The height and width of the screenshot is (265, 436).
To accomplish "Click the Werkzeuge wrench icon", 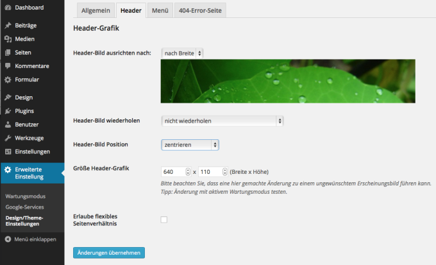I will [x=8, y=138].
